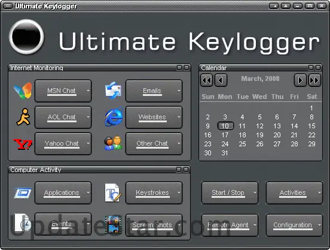The image size is (330, 250).
Task: Open the Activities button
Action: [x=294, y=193]
